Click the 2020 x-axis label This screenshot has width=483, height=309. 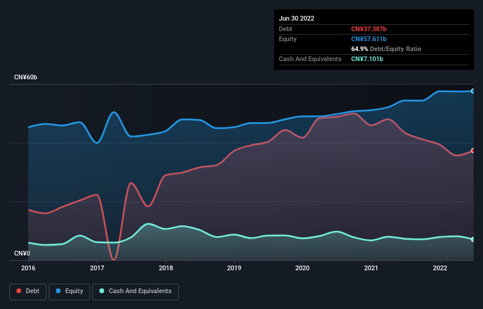click(x=302, y=268)
